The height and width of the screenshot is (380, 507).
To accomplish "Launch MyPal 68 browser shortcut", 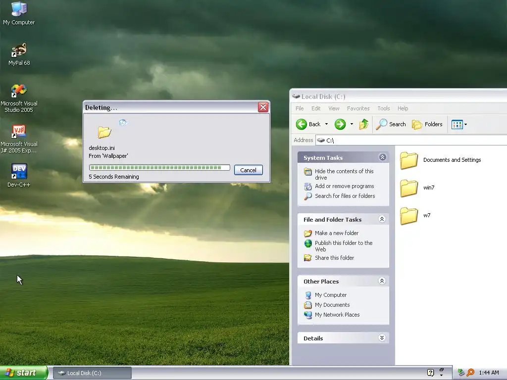I will 19,54.
